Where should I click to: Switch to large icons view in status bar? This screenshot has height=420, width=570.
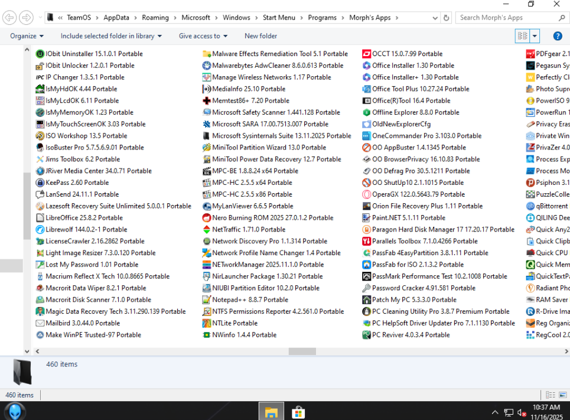coord(563,395)
